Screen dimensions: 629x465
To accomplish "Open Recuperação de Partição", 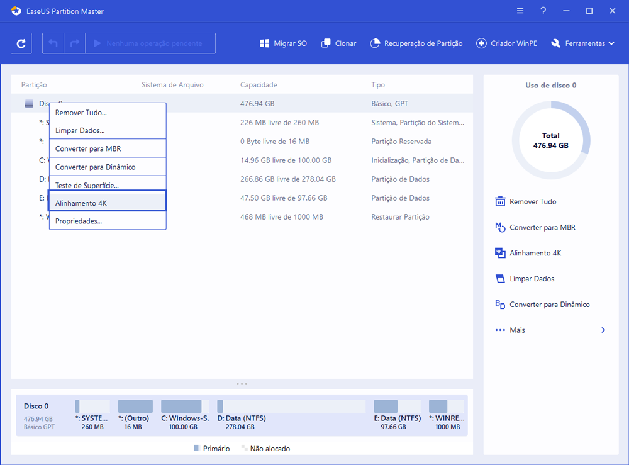I will (416, 43).
